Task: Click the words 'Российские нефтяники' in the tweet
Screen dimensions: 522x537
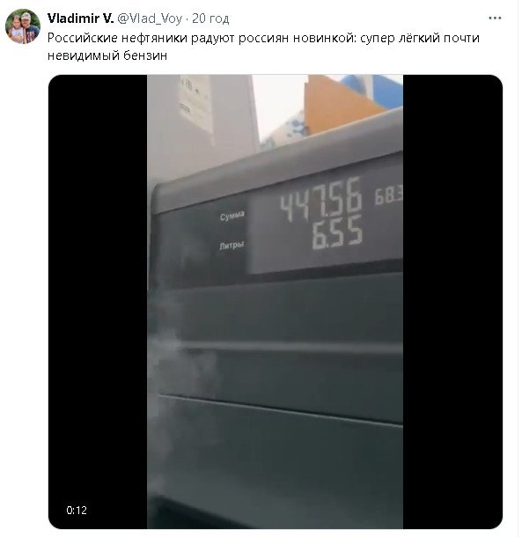Action: pos(117,38)
